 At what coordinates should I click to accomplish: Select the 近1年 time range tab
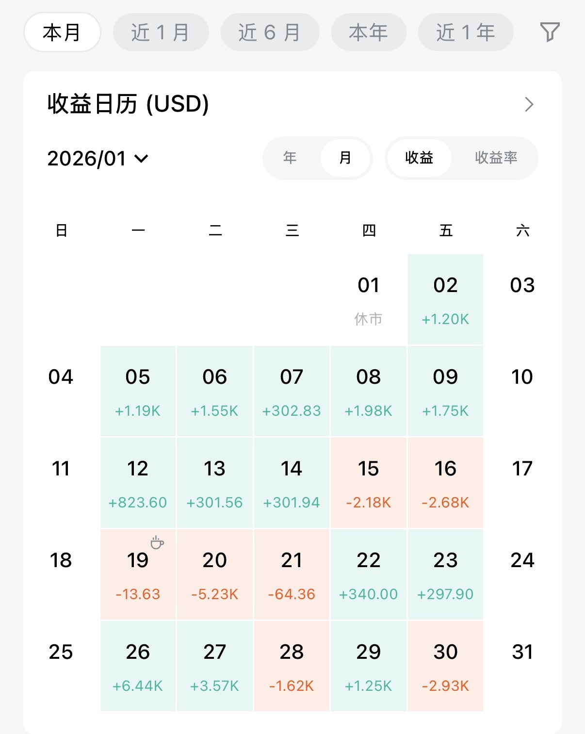pyautogui.click(x=465, y=33)
